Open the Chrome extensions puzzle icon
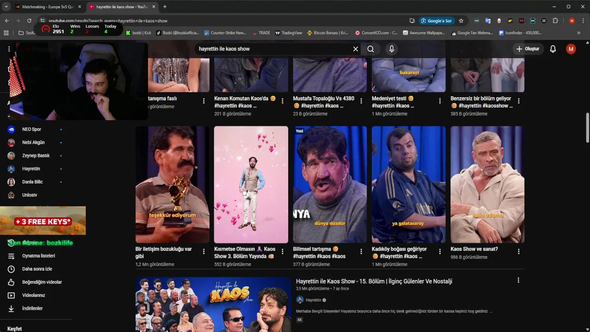This screenshot has width=590, height=332. [x=555, y=21]
